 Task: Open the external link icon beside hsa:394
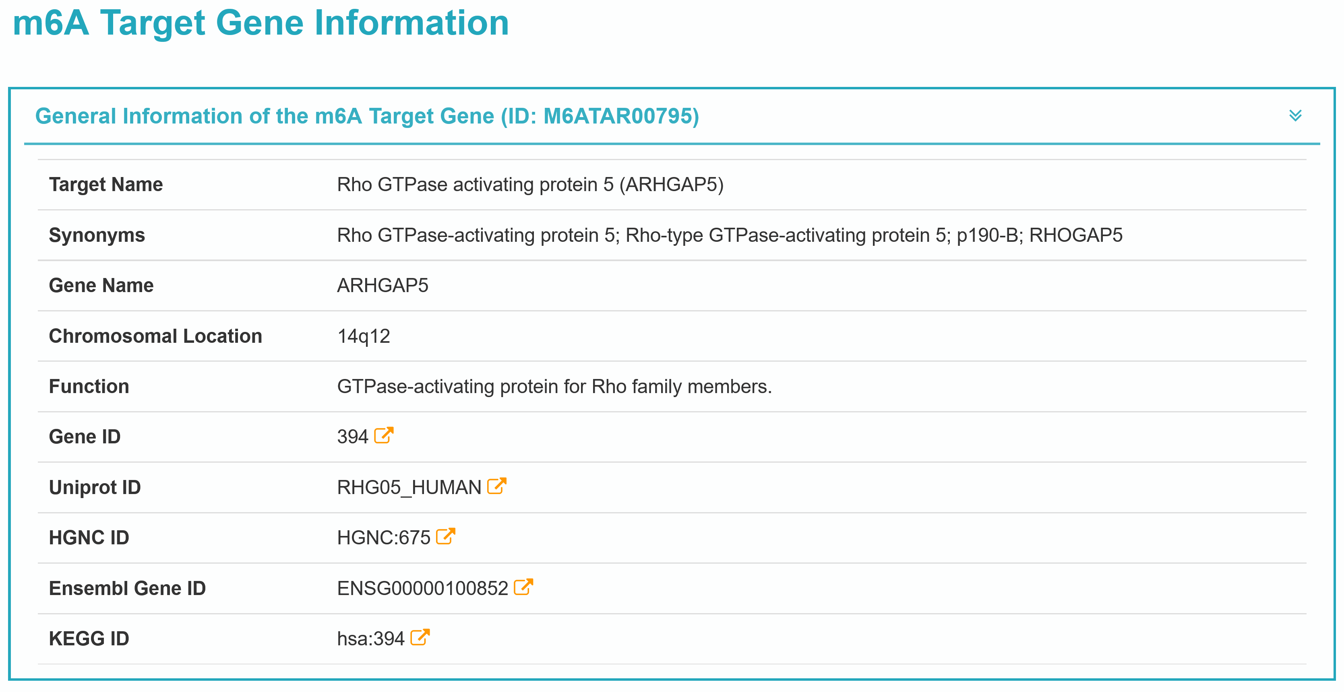[420, 637]
